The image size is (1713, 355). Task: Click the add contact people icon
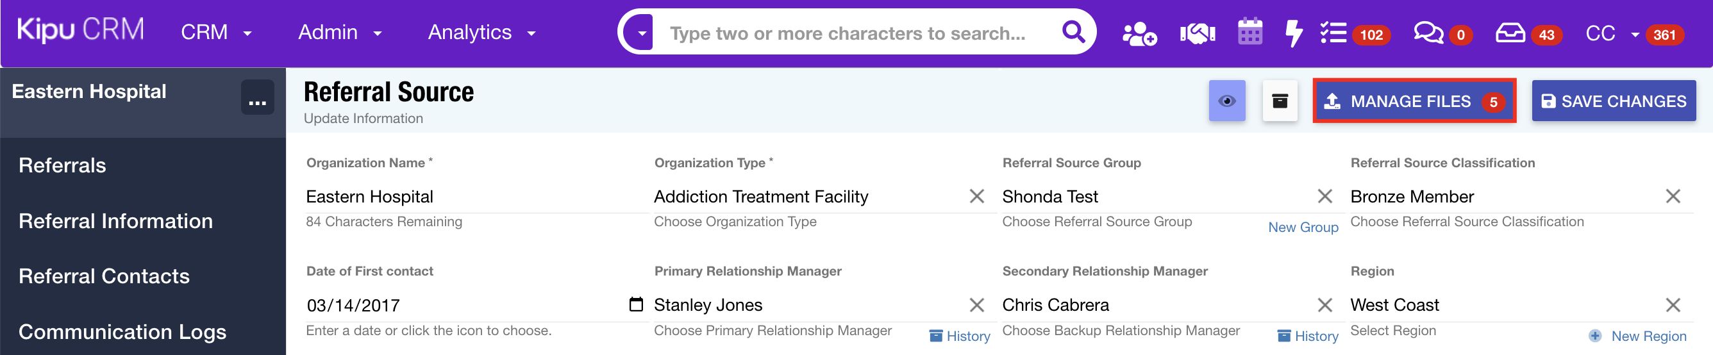click(1139, 33)
